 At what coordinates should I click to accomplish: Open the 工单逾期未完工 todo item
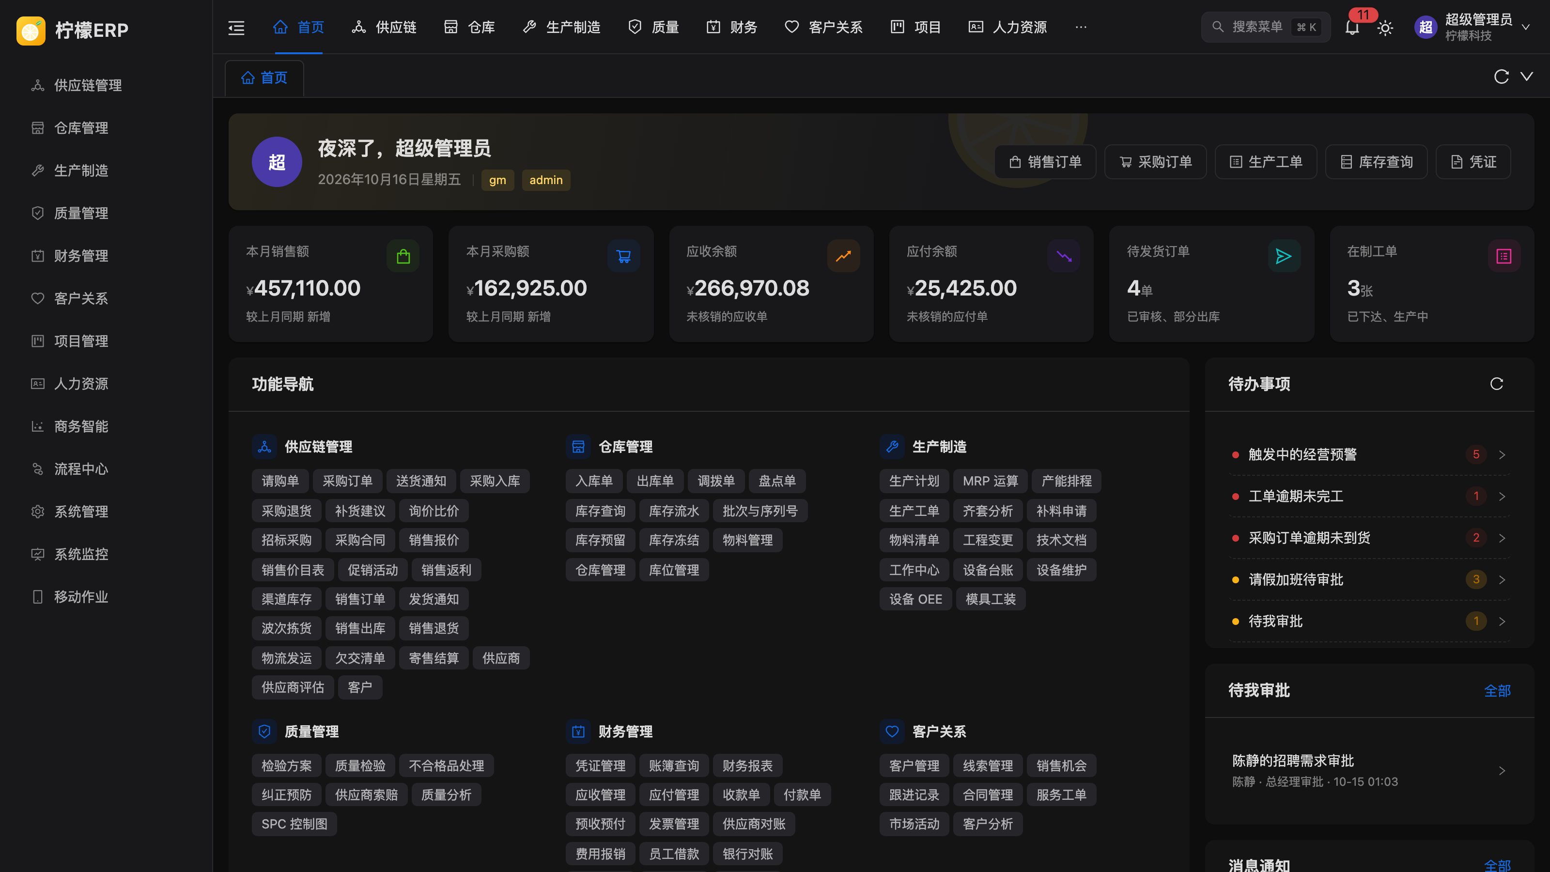1370,497
